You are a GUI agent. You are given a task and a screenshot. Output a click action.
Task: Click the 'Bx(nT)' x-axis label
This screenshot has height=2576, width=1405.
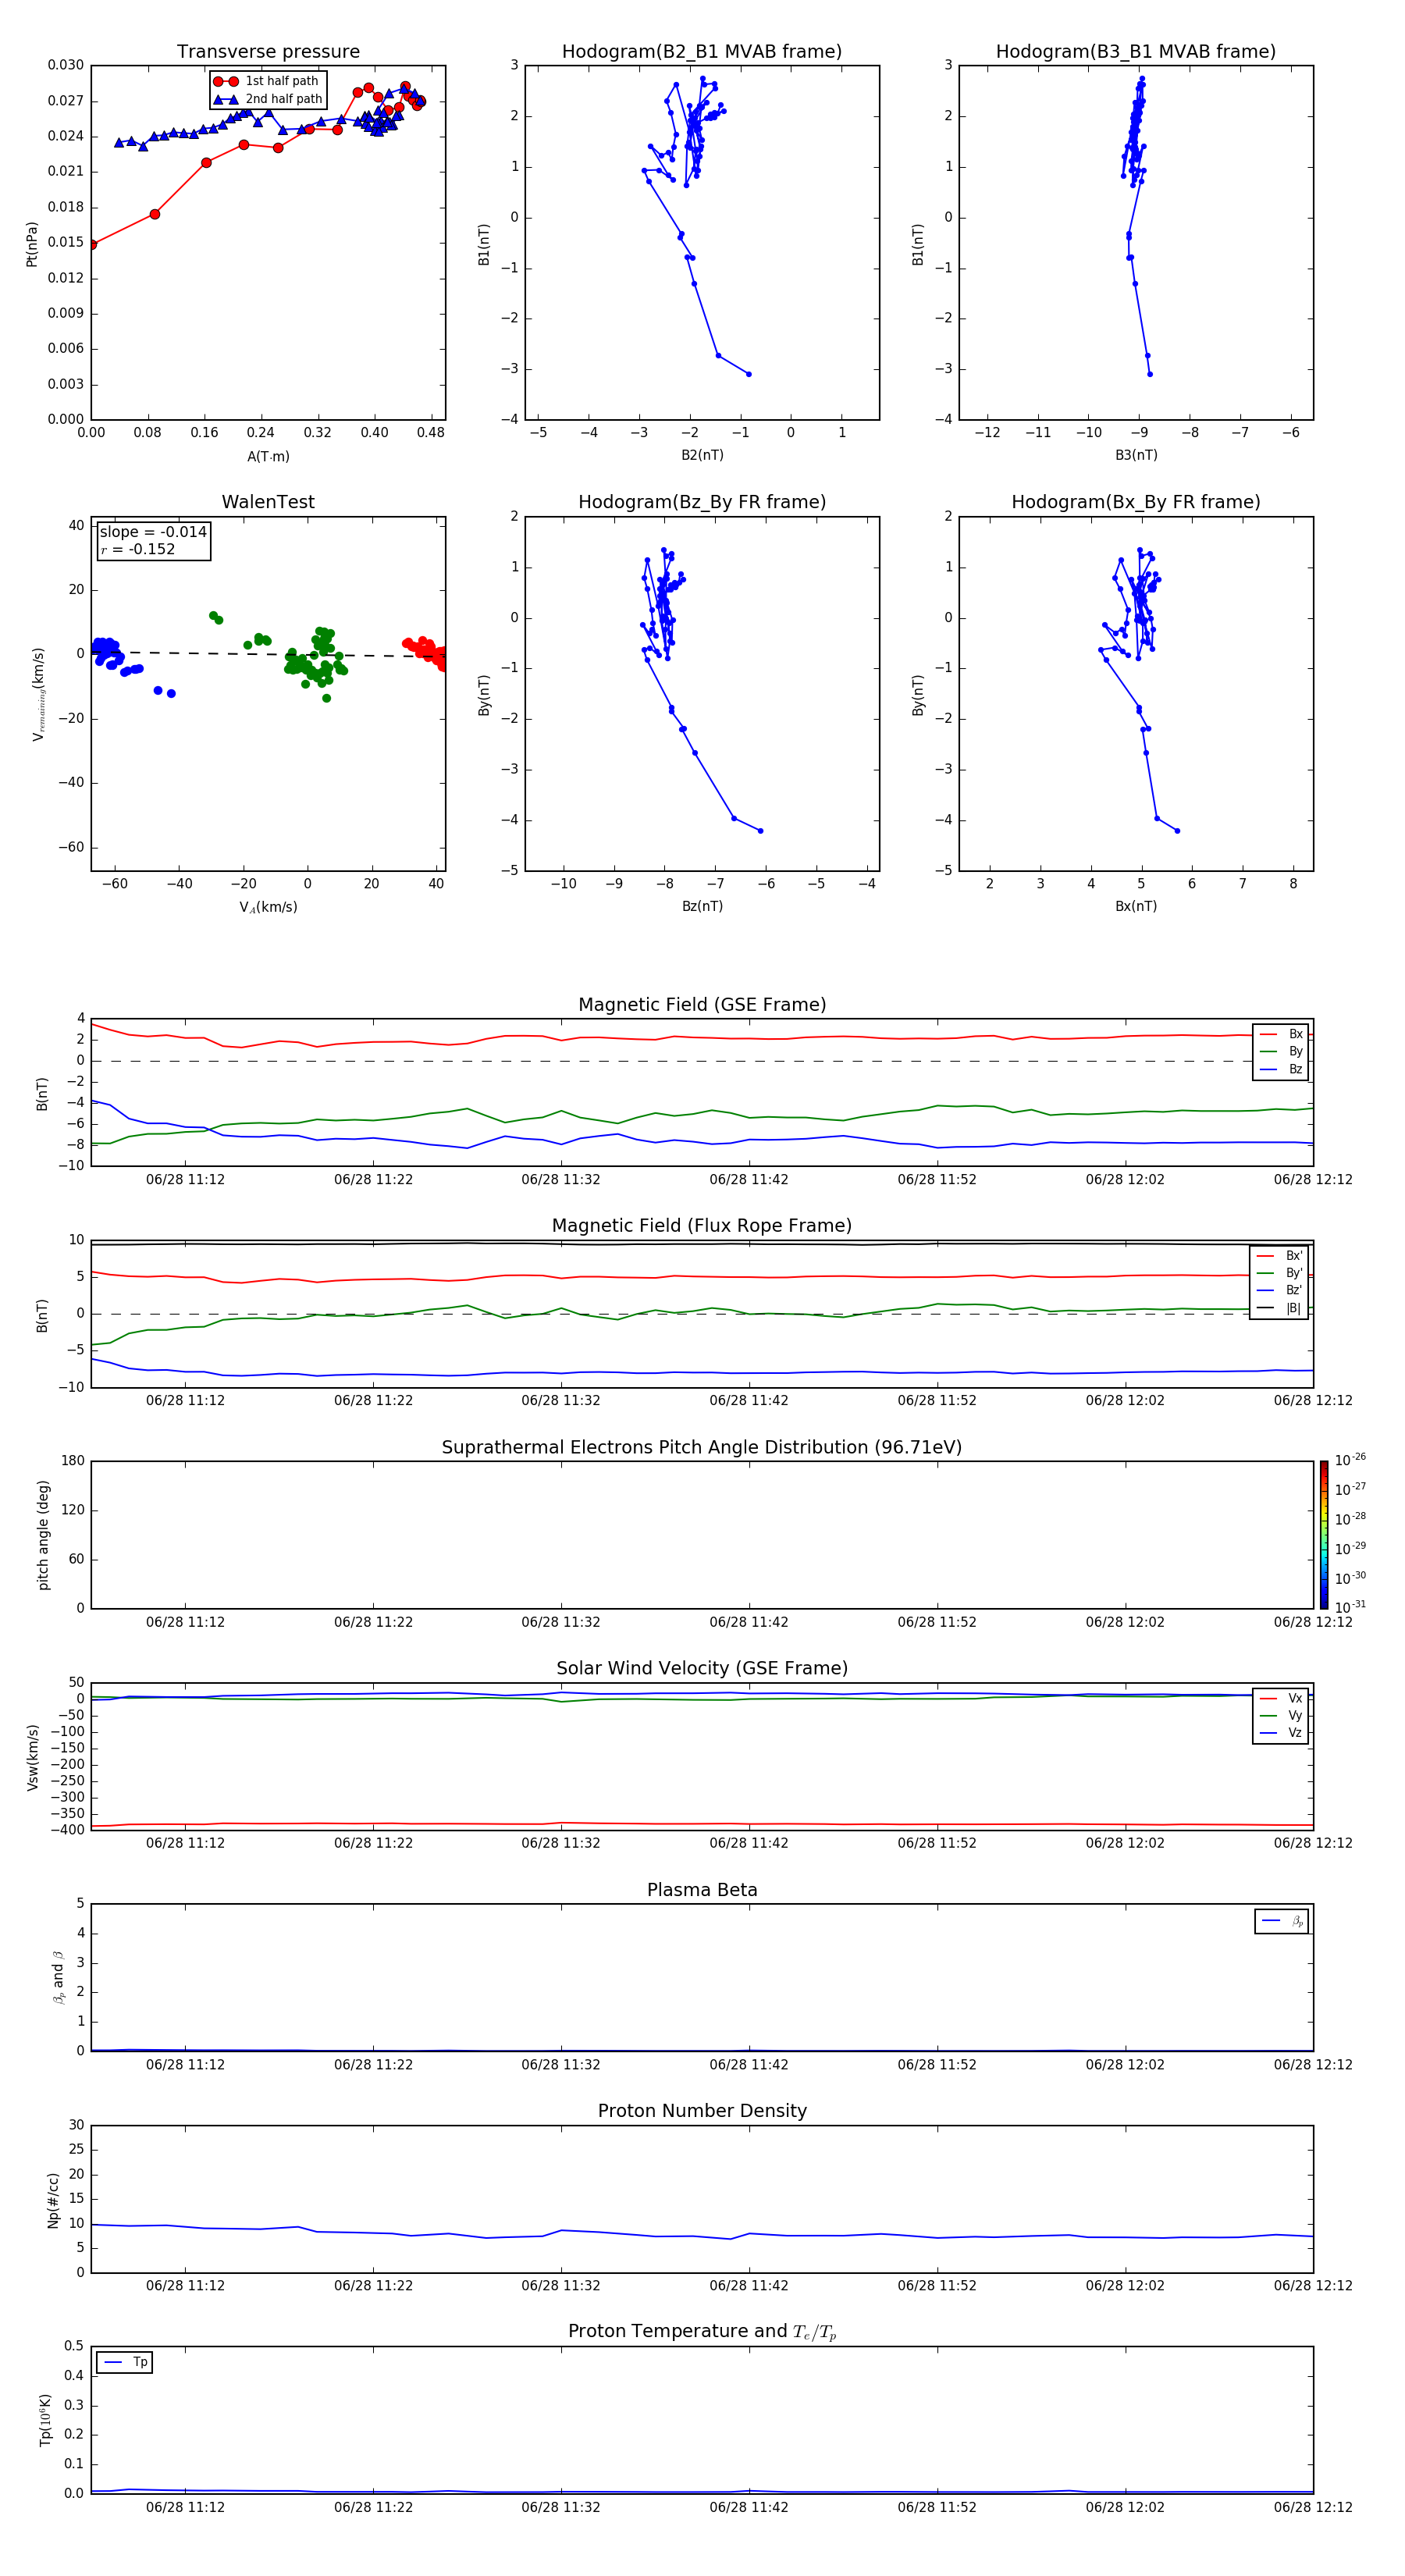(1136, 906)
